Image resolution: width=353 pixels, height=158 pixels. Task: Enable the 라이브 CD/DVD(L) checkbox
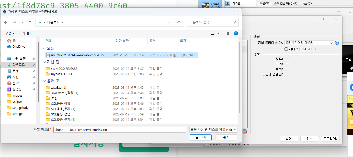click(x=286, y=49)
